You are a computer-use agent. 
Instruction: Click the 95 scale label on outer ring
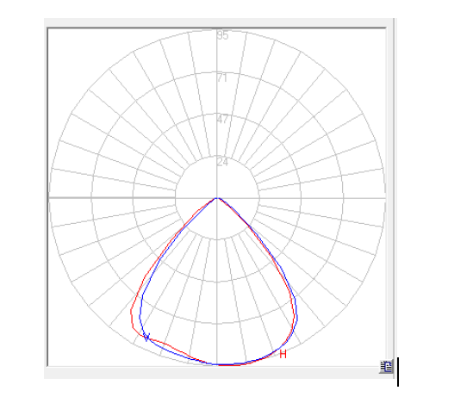coord(223,35)
